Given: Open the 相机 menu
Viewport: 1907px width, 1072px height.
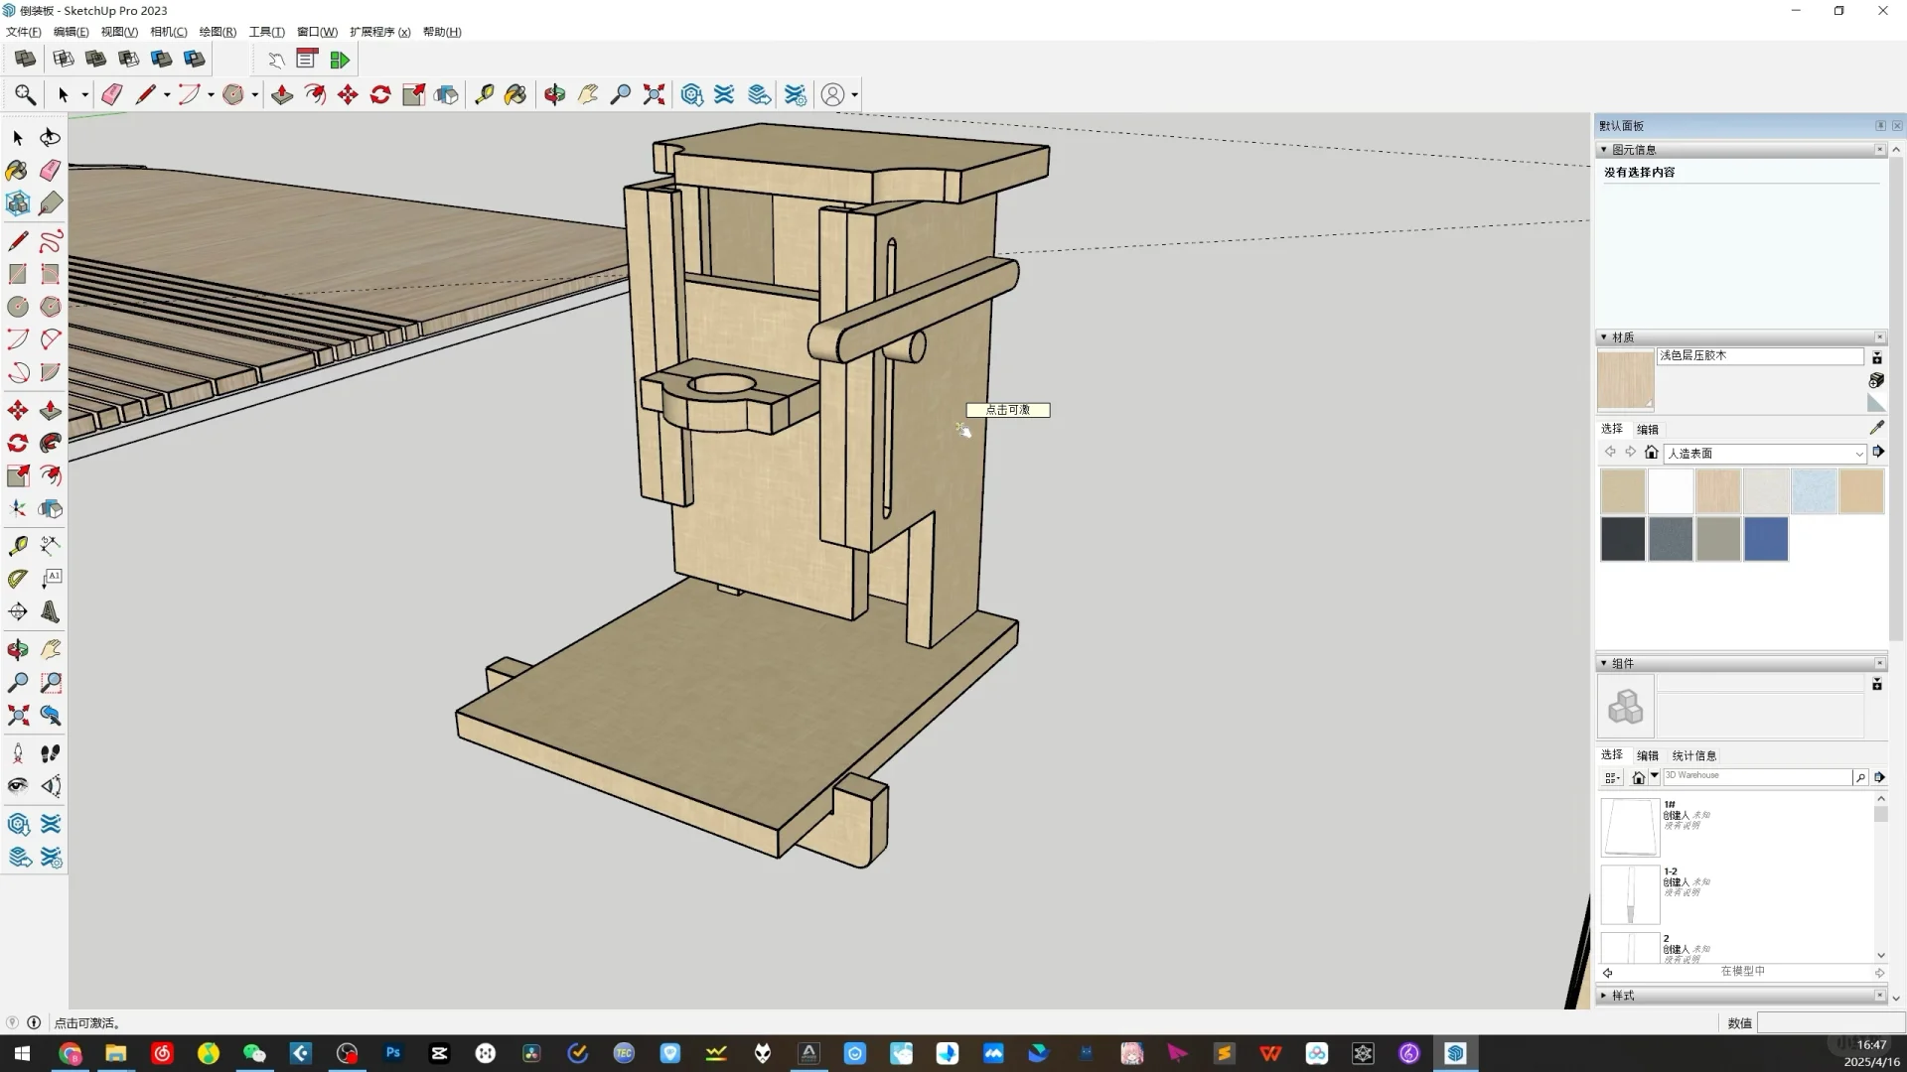Looking at the screenshot, I should (x=168, y=32).
